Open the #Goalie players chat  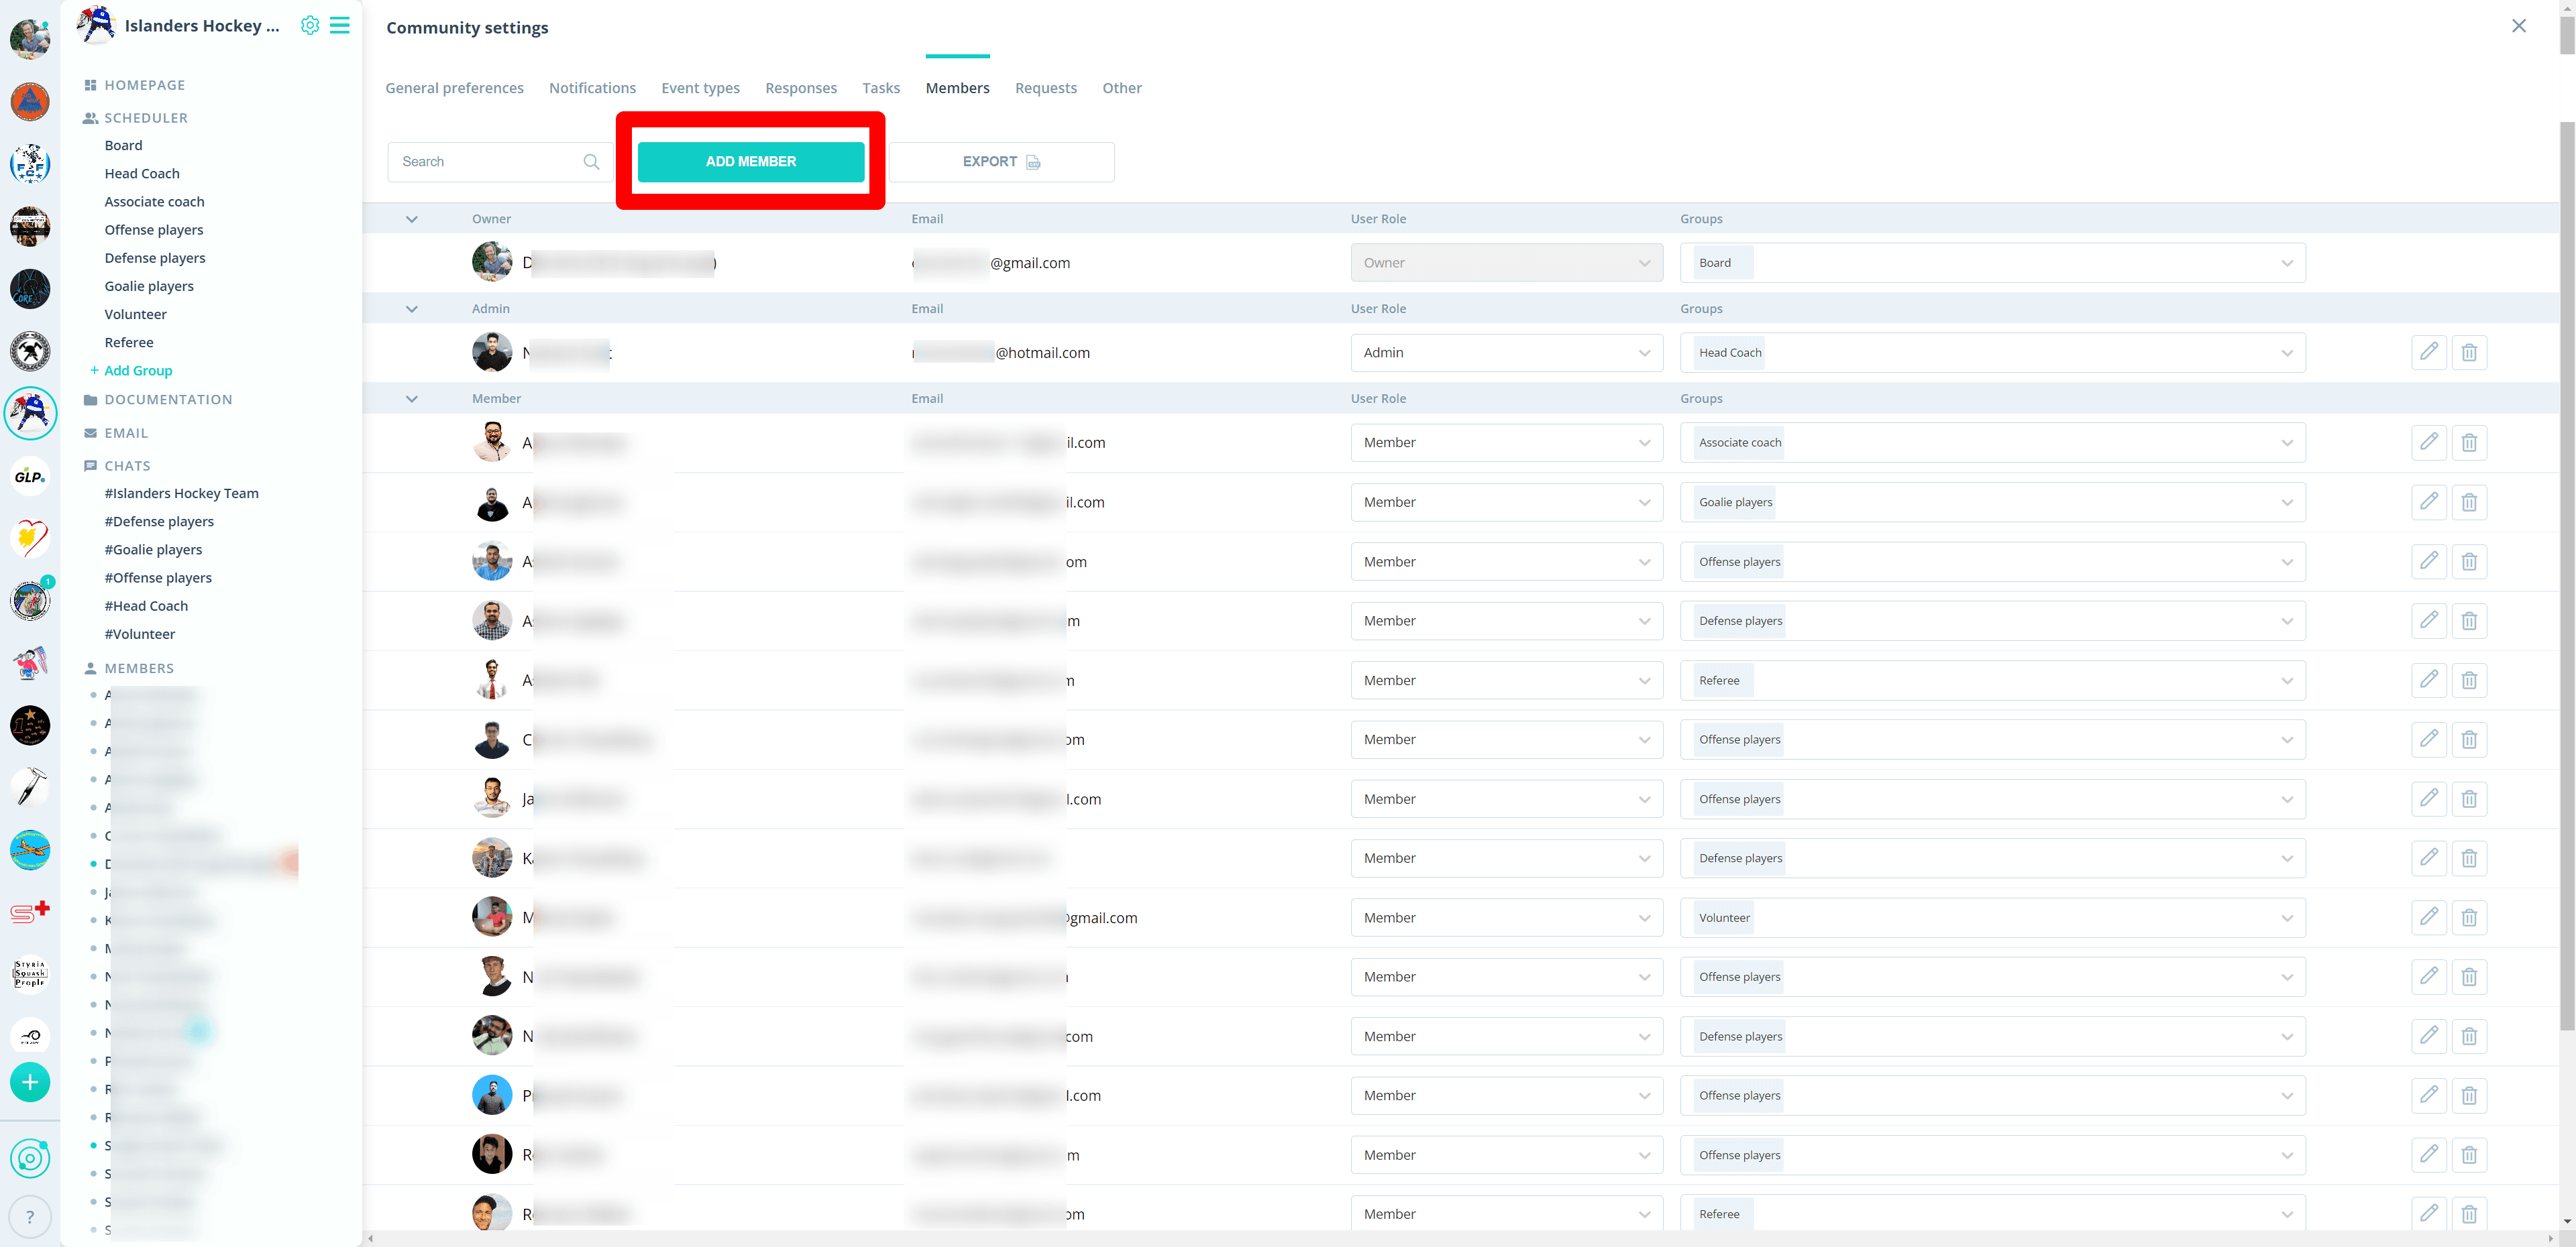[x=153, y=550]
